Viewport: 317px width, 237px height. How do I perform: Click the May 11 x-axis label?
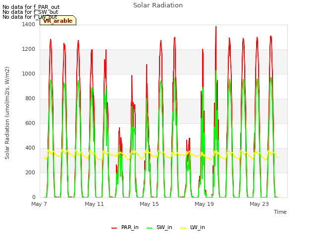click(x=94, y=204)
